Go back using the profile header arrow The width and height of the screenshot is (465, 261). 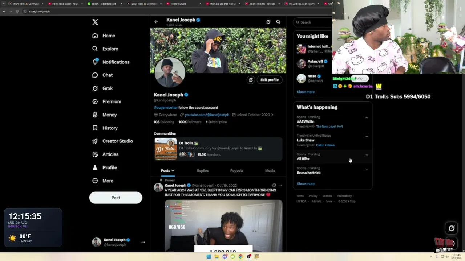(x=156, y=22)
